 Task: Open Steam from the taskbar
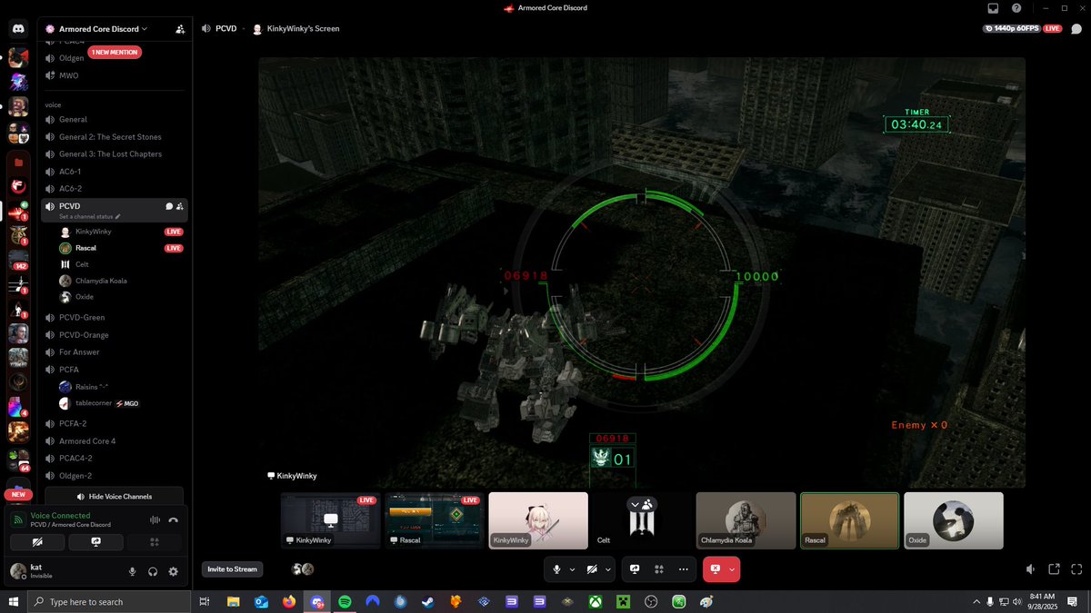[x=427, y=601]
